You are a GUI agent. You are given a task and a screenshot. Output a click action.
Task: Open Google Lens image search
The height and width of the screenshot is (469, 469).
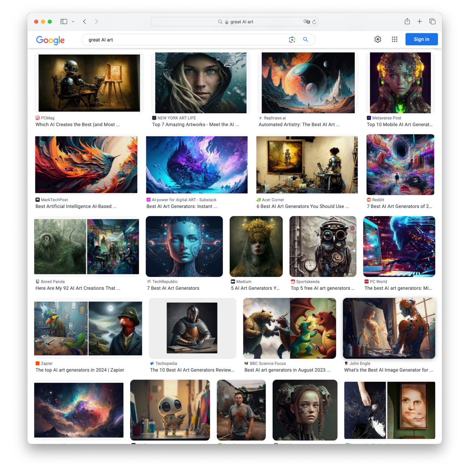click(292, 39)
